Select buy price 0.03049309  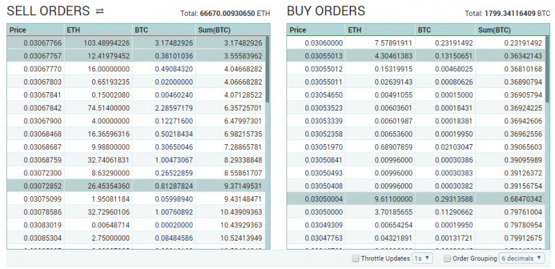coord(323,225)
